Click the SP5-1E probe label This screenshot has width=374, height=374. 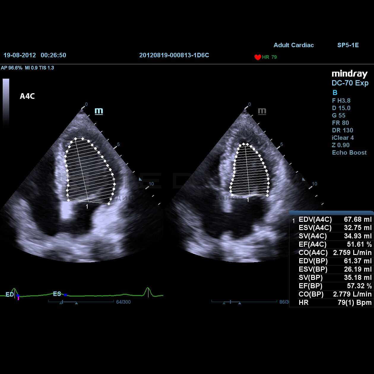pos(348,45)
